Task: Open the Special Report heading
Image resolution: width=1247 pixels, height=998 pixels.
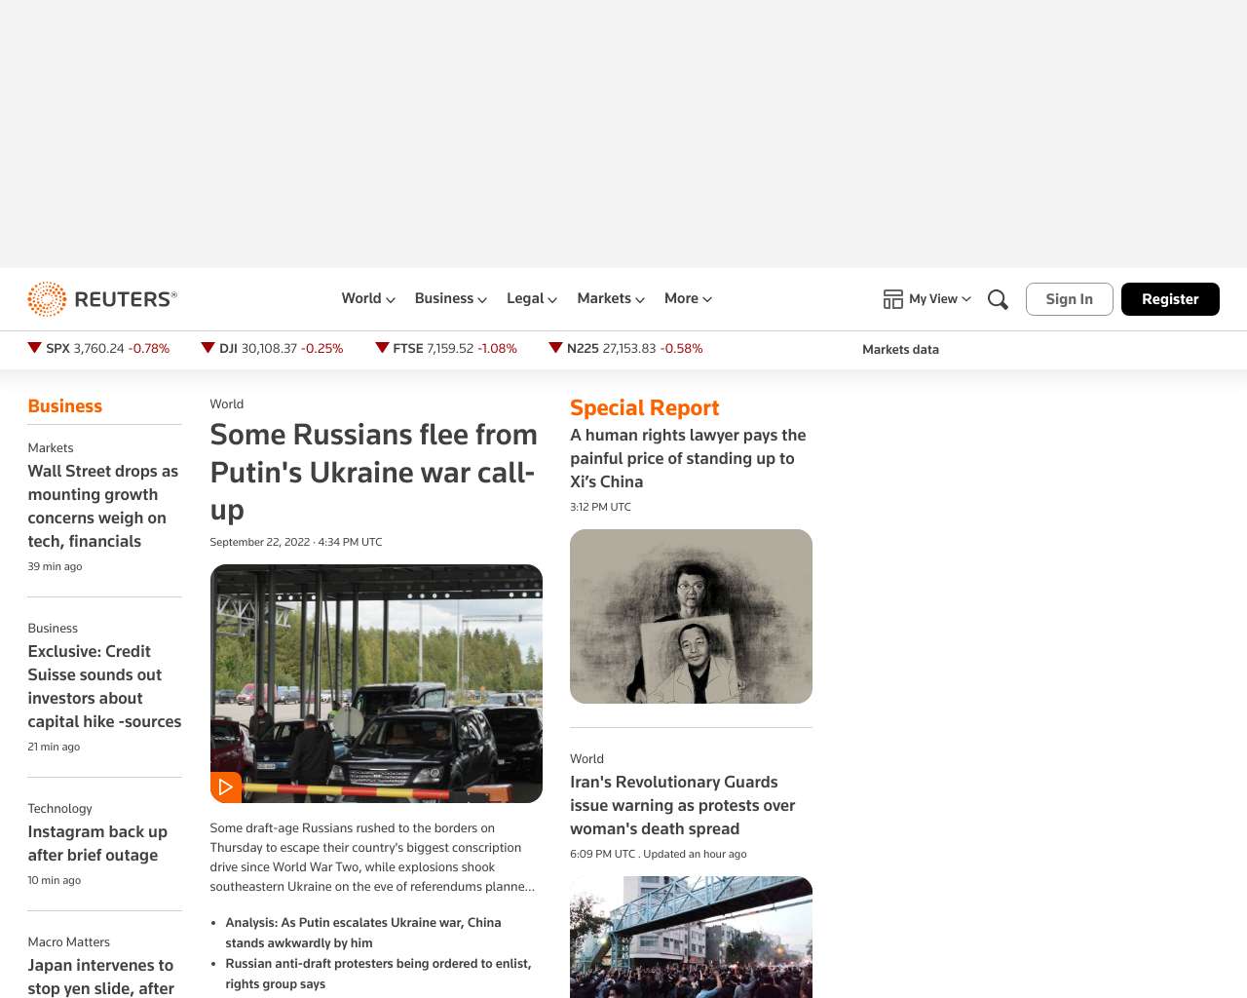Action: click(644, 408)
